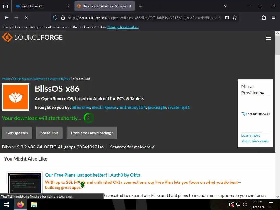Select the Download Bliss-v15.9.2 tab
The width and height of the screenshot is (280, 210).
coord(105,6)
